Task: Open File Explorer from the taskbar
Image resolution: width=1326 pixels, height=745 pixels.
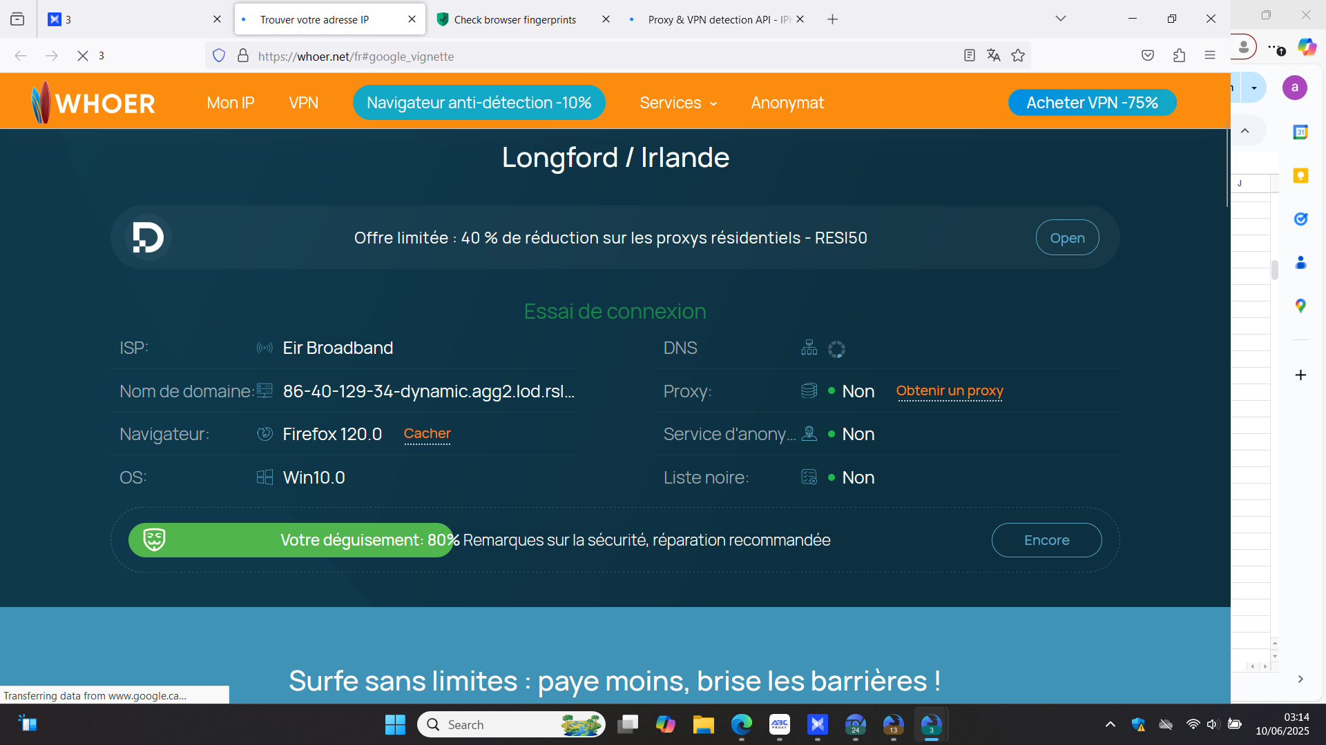Action: point(703,724)
